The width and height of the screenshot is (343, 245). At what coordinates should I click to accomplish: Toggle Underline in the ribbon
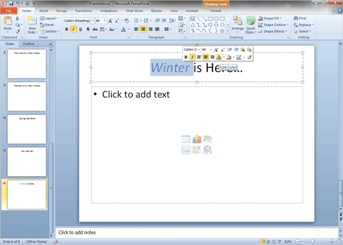[80, 29]
